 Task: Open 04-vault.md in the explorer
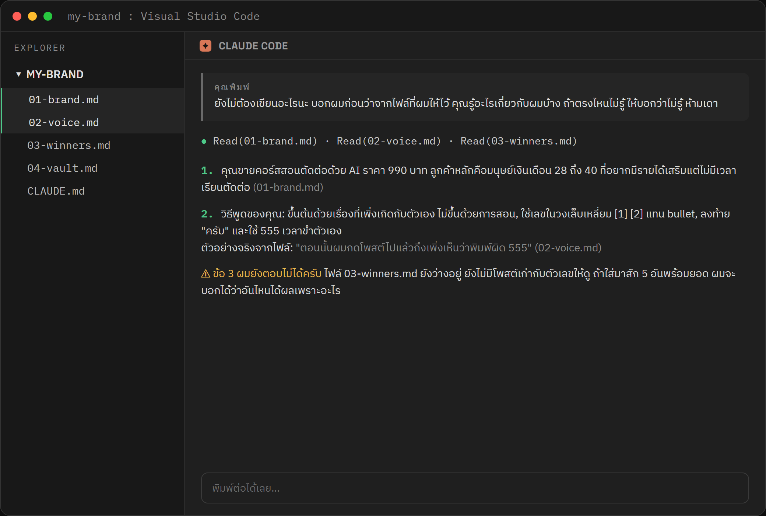pos(93,168)
